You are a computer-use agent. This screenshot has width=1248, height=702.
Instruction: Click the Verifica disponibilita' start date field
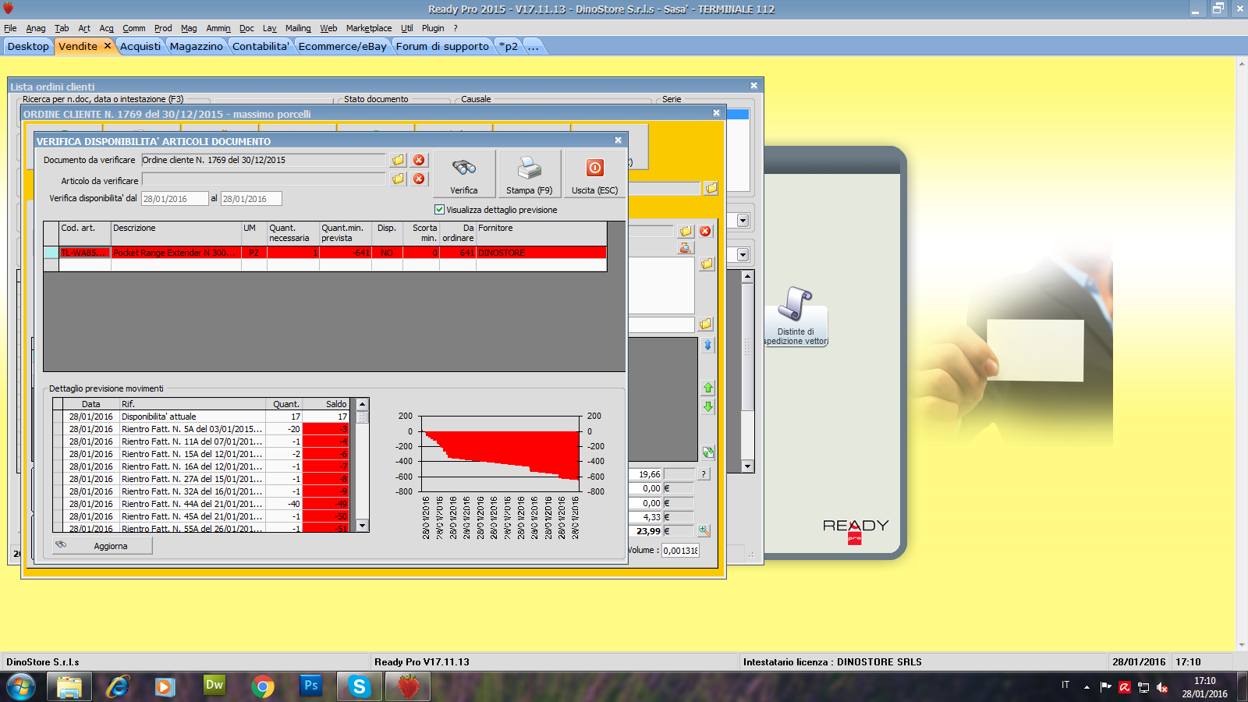[175, 199]
